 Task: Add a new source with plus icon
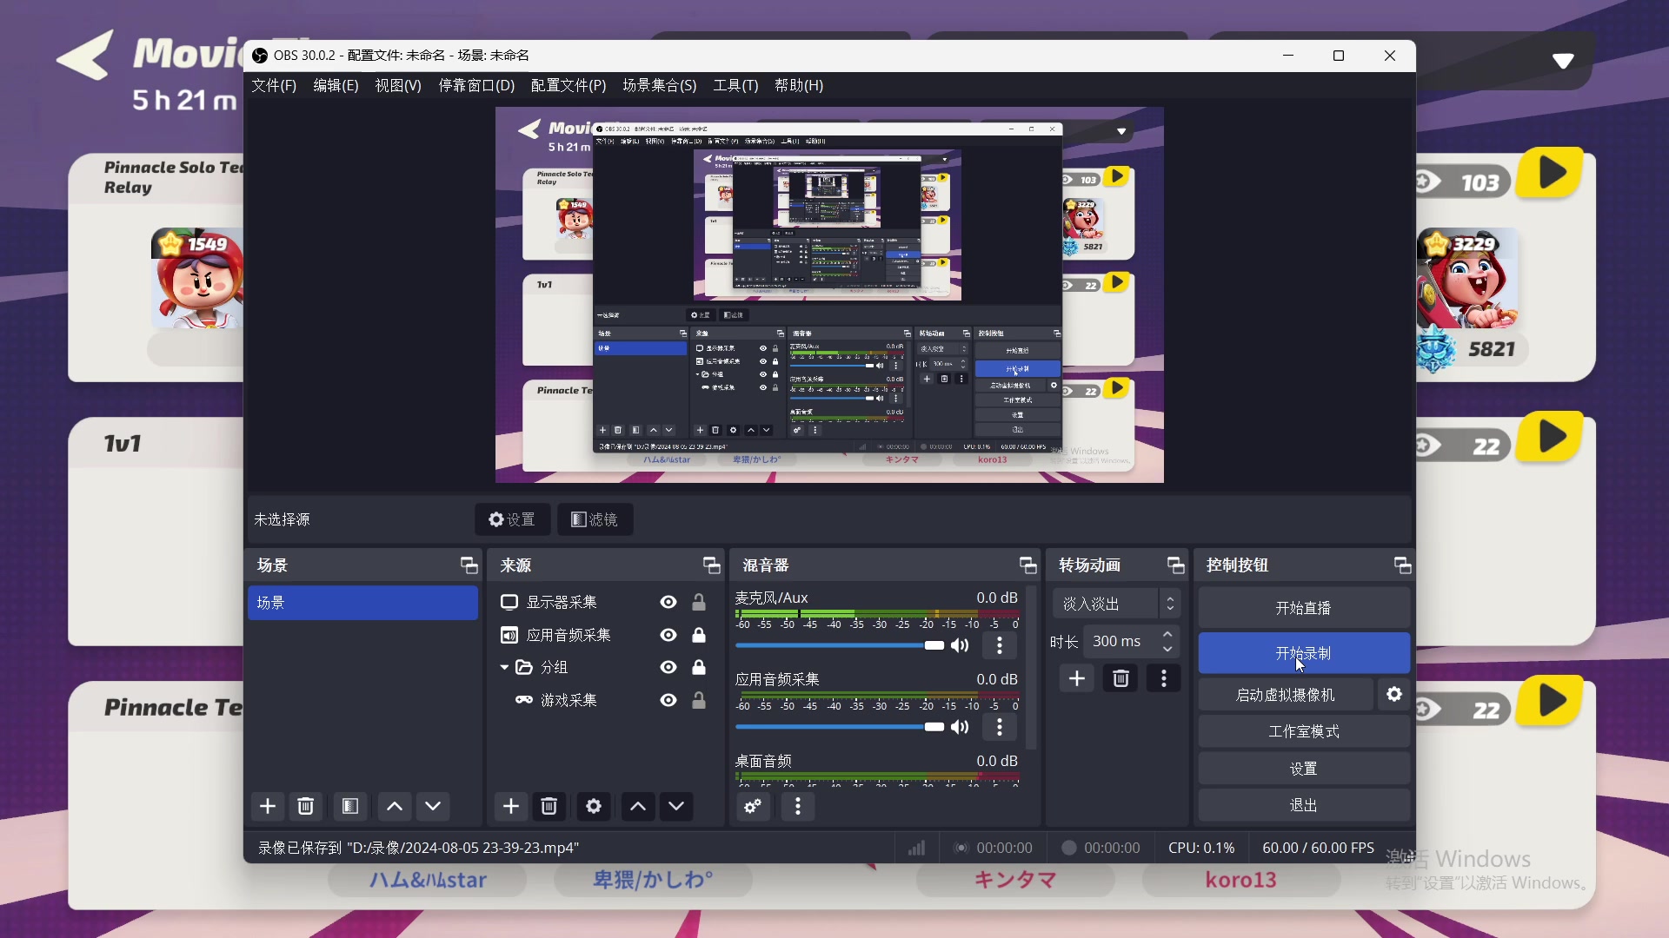click(510, 806)
